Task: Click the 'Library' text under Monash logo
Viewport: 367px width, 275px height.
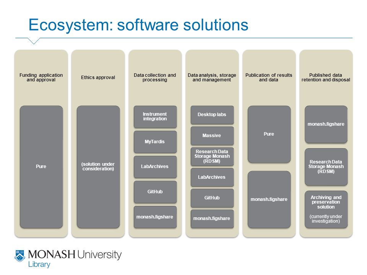Action: click(39, 264)
